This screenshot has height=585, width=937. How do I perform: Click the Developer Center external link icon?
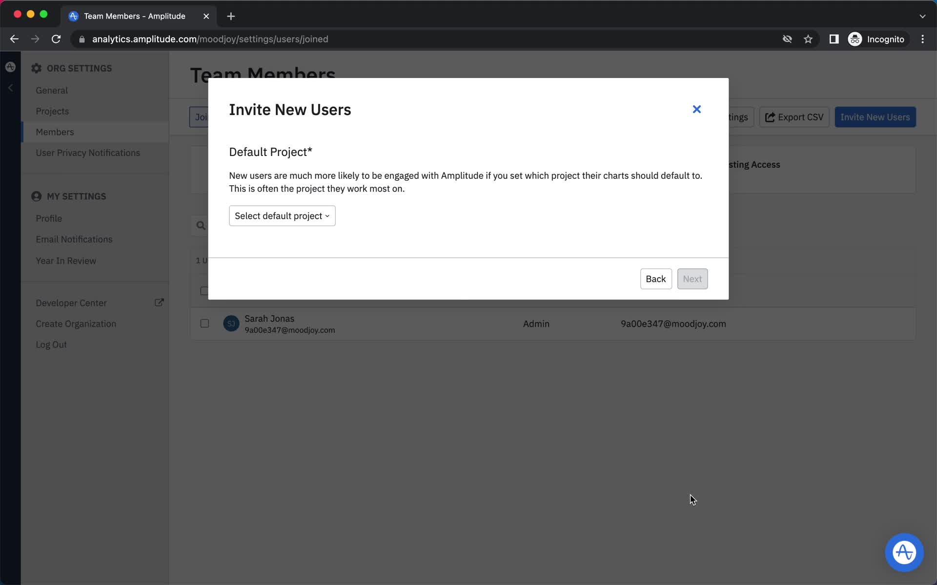click(x=160, y=303)
